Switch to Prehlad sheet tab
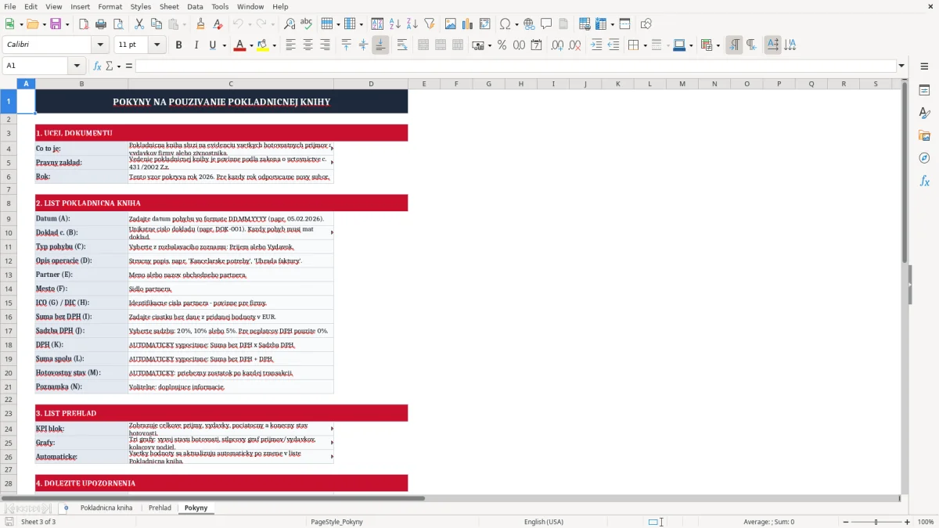This screenshot has width=939, height=528. click(x=160, y=508)
